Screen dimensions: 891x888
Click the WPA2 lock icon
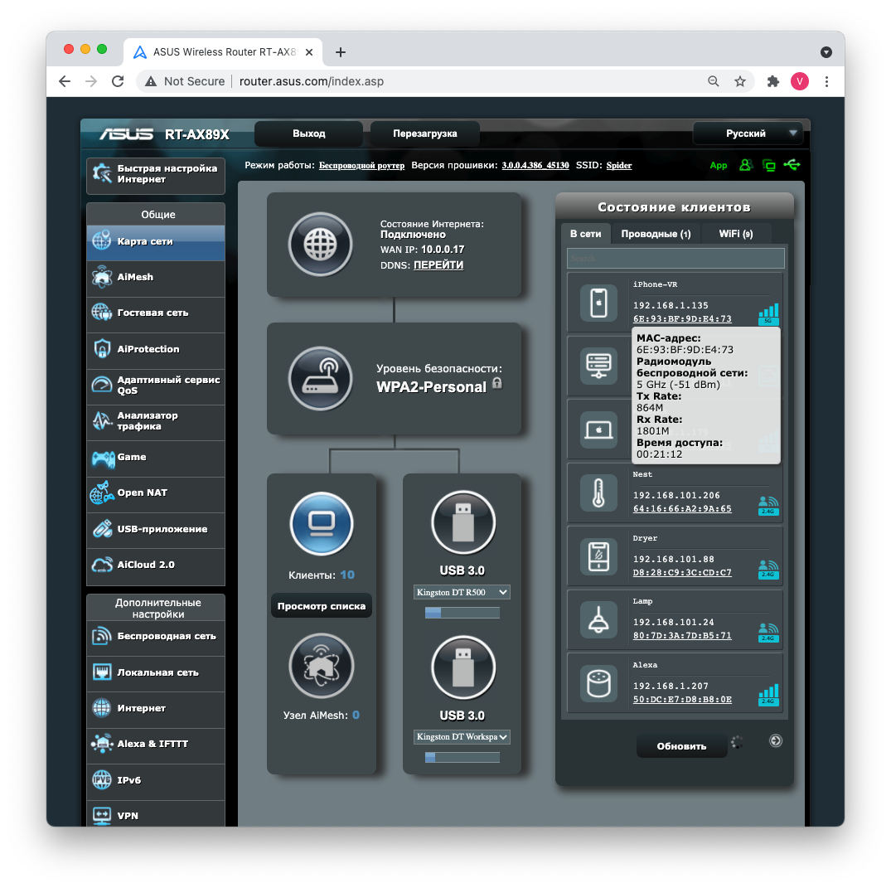click(x=497, y=383)
